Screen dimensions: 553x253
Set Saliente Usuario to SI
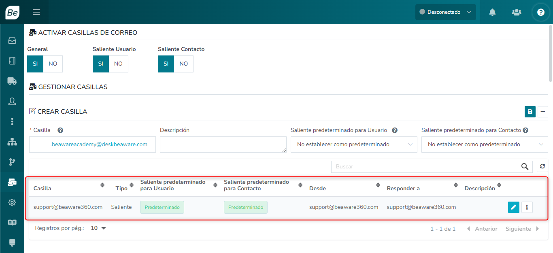(x=101, y=64)
